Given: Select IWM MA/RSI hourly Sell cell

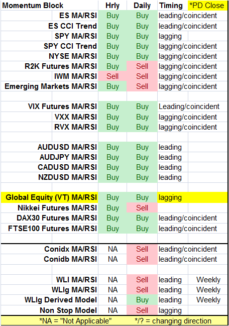Looking at the screenshot, I should 112,76.
